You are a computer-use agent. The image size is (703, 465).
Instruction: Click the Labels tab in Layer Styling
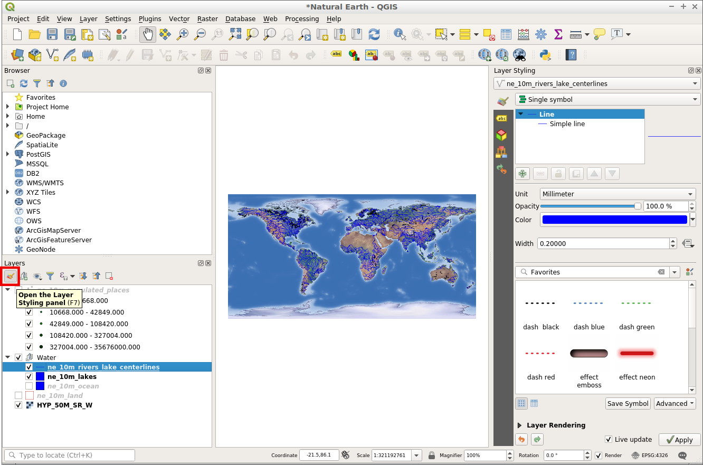pyautogui.click(x=501, y=119)
